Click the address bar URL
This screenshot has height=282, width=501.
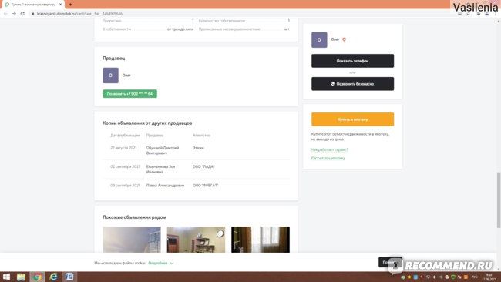coord(79,14)
